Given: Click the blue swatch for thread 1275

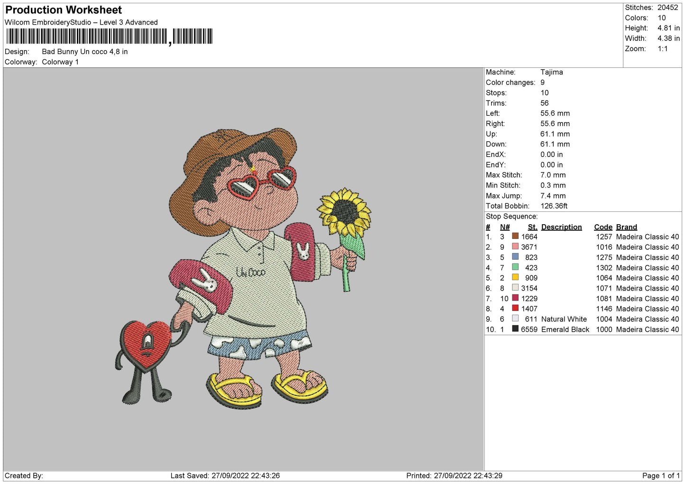Looking at the screenshot, I should [x=515, y=257].
